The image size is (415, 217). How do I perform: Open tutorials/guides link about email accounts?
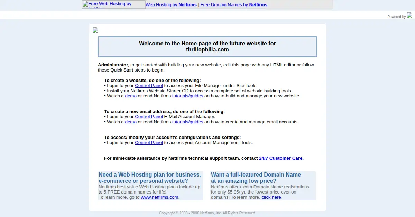[x=187, y=122]
